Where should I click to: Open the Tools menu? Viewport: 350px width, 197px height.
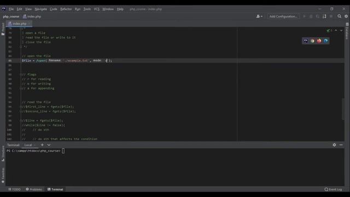[x=87, y=9]
